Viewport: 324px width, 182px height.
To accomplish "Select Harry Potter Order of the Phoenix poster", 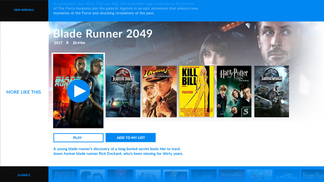I will [x=234, y=91].
